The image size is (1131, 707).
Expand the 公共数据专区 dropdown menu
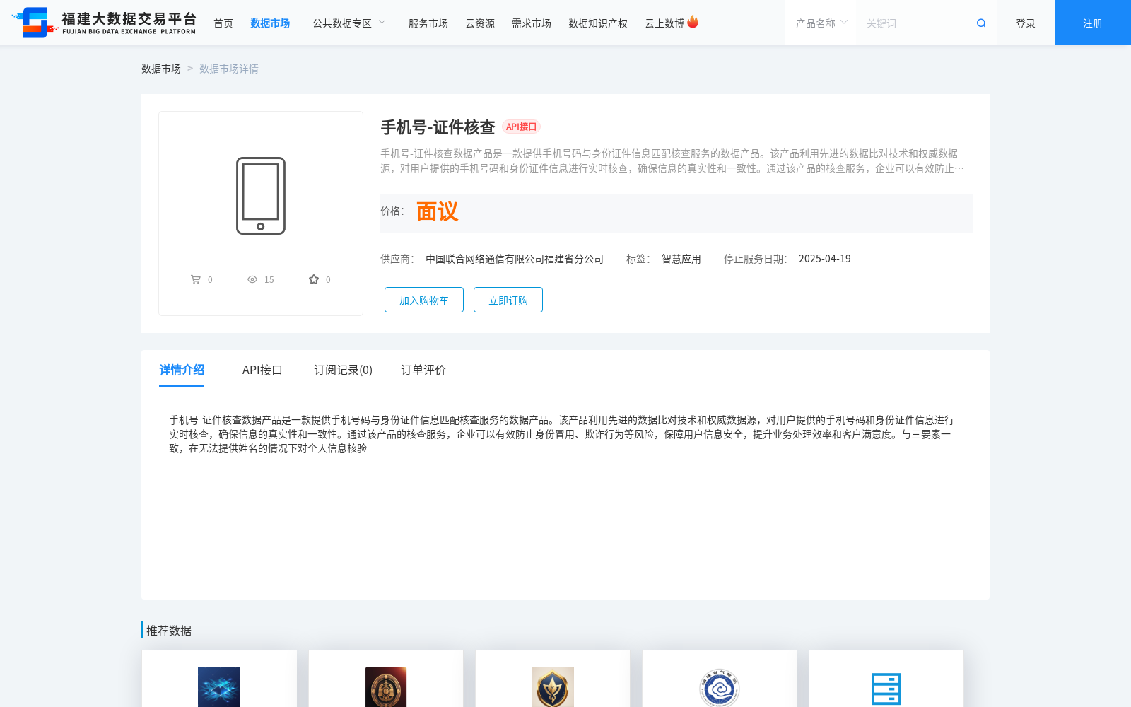pos(349,23)
